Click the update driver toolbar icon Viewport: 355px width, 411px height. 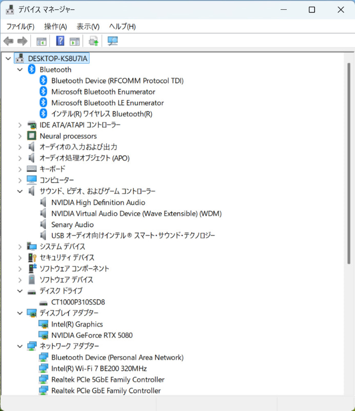click(x=93, y=41)
